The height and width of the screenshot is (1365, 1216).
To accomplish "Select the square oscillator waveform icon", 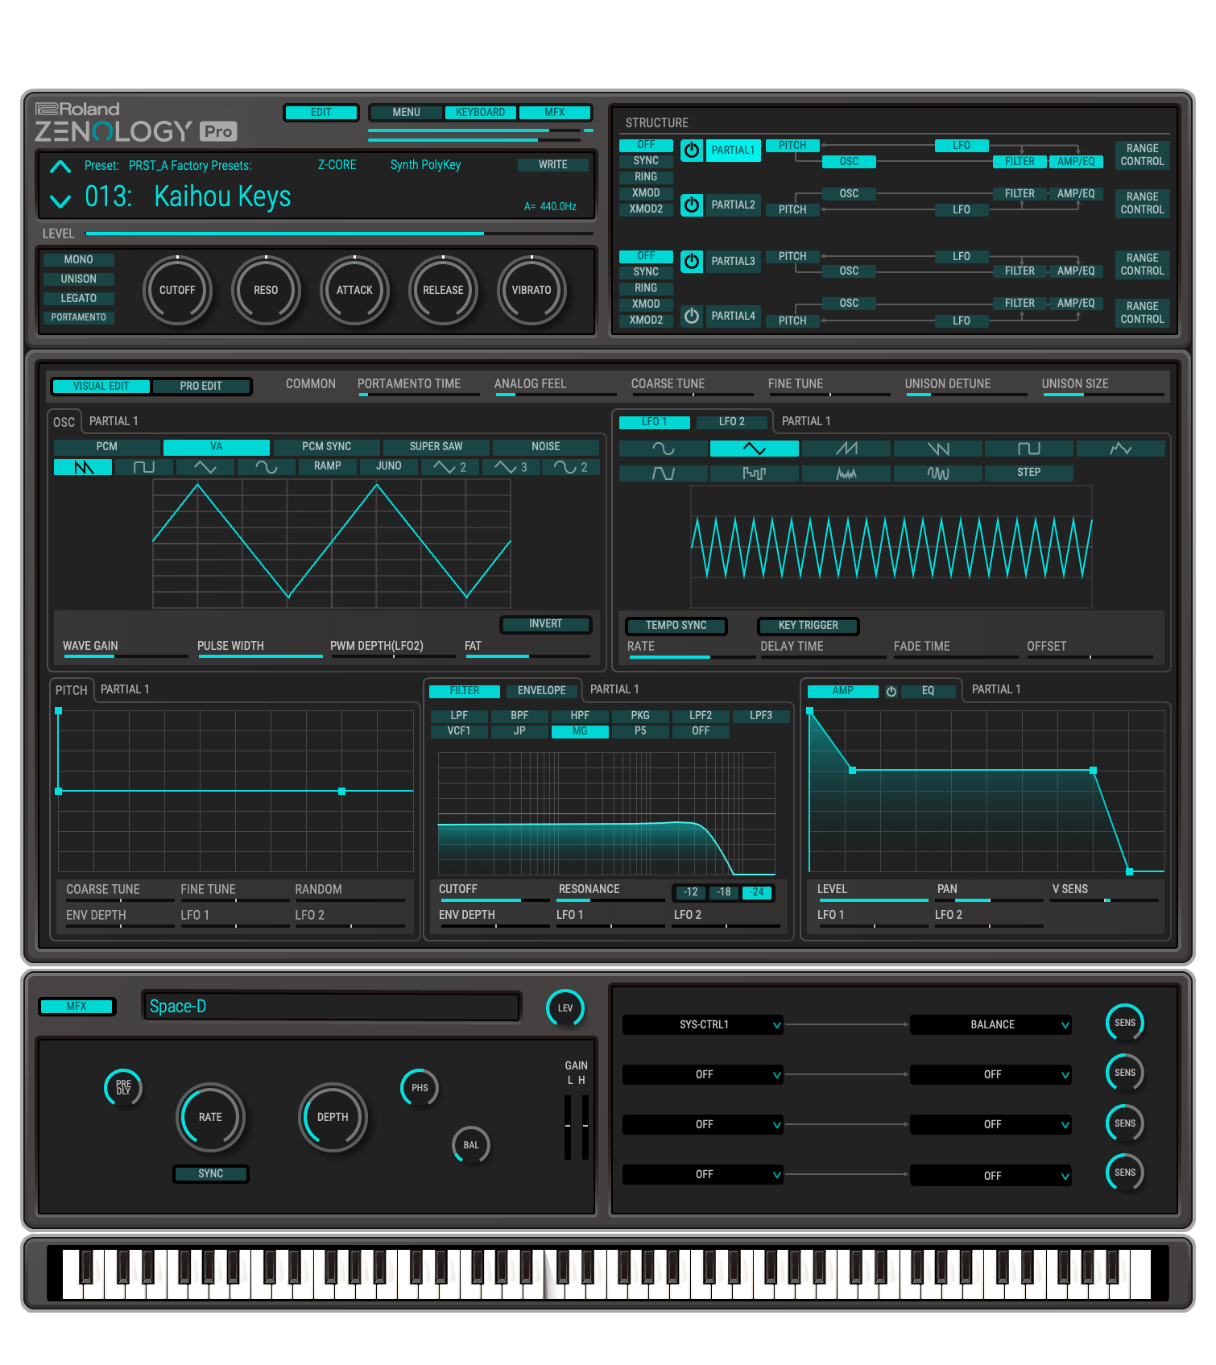I will 144,467.
